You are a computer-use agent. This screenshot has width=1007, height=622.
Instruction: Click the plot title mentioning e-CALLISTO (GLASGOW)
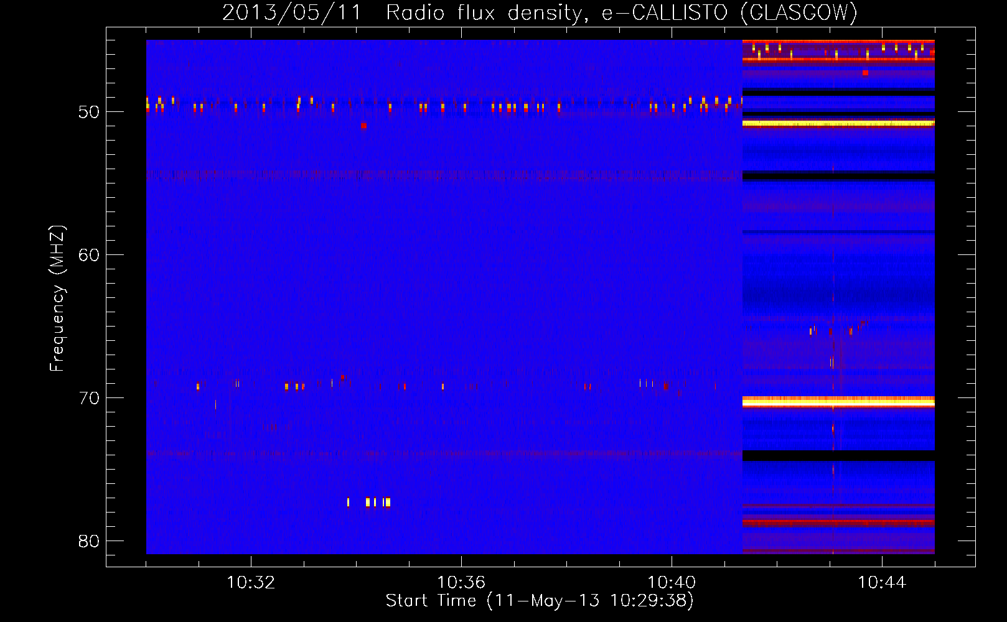tap(540, 12)
